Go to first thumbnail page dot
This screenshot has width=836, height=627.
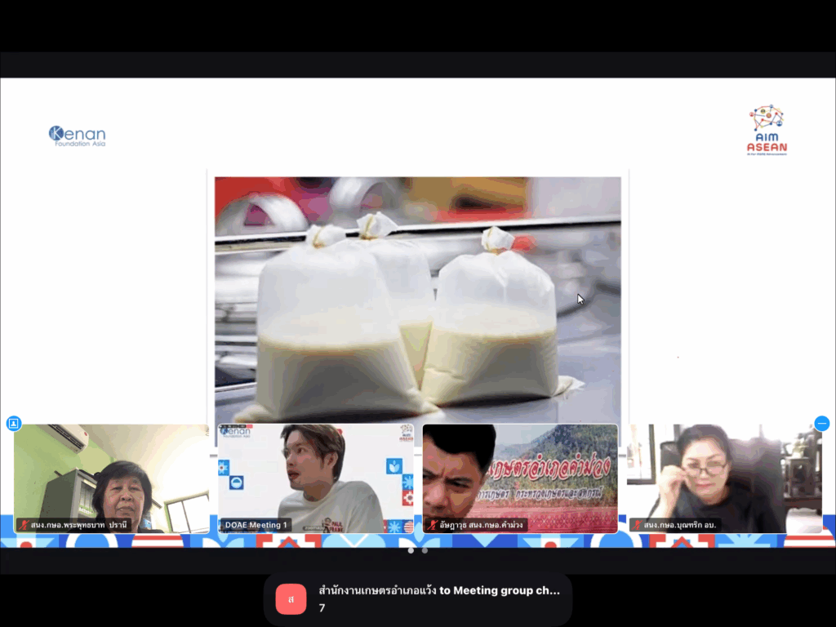click(x=411, y=551)
